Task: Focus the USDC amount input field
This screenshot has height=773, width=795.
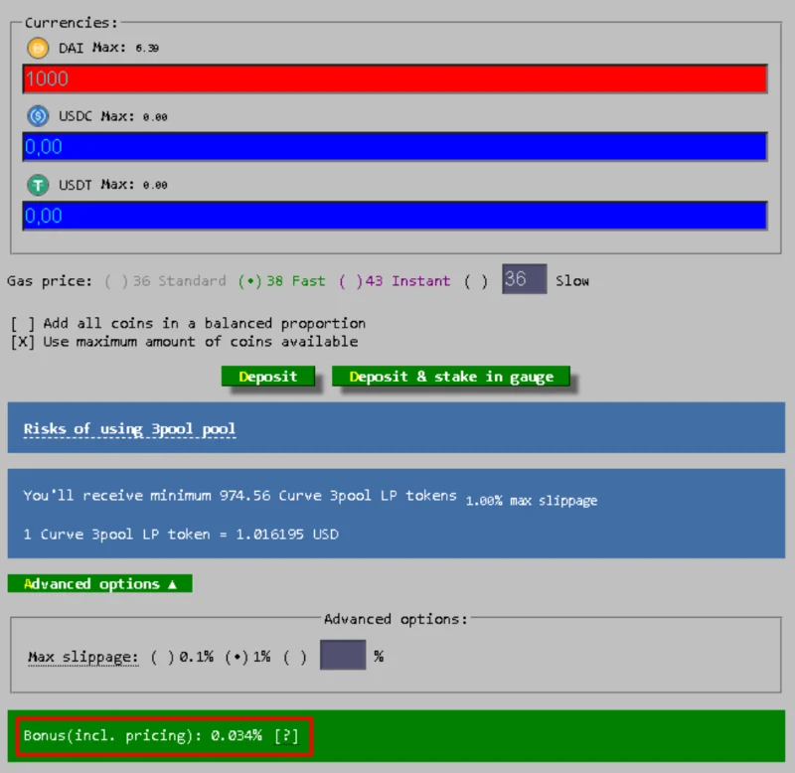Action: [395, 147]
